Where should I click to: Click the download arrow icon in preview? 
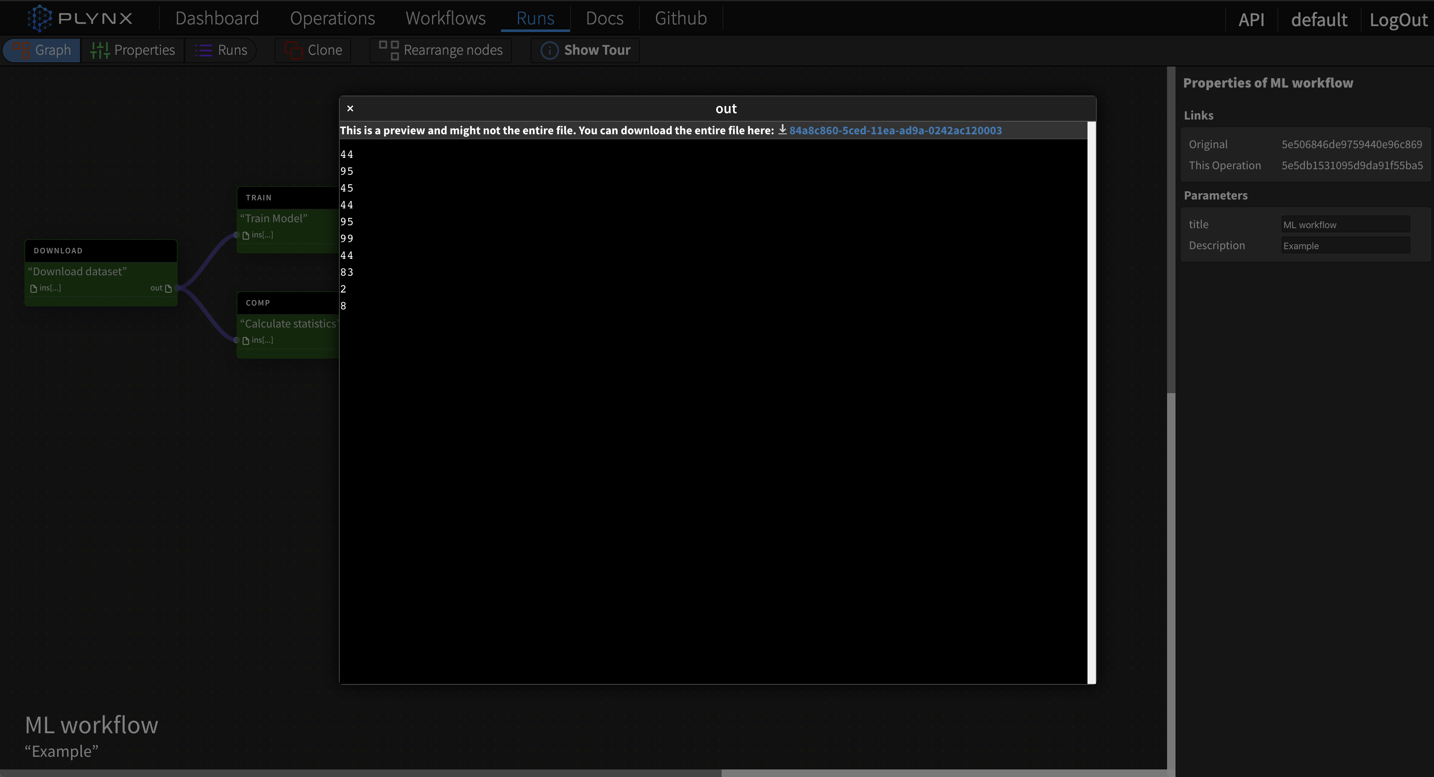click(782, 130)
